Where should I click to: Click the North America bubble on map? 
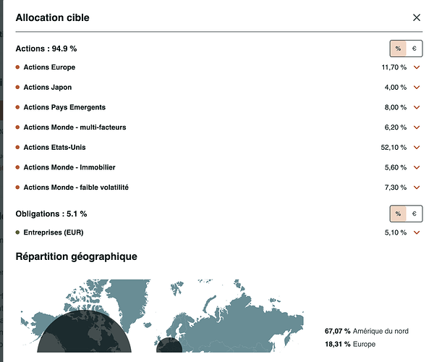tap(84, 332)
